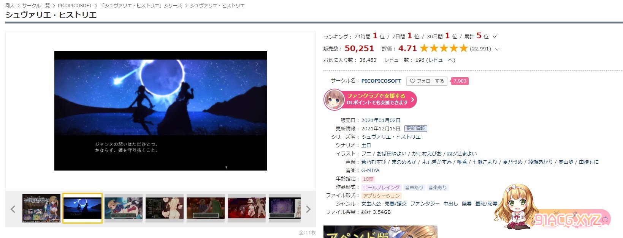Click the 音楽あり tag

438,187
